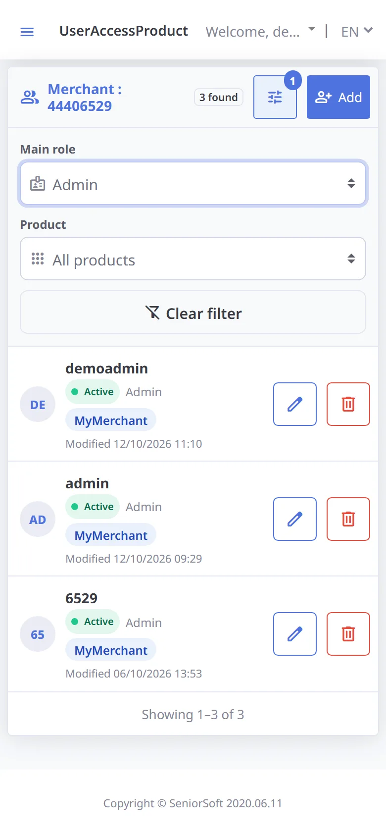The height and width of the screenshot is (836, 386).
Task: Click Modified 12/10/2026 11:10 text
Action: click(x=134, y=444)
